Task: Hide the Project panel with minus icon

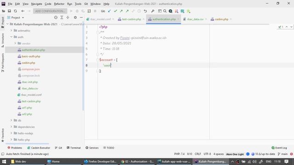Action: click(81, 17)
